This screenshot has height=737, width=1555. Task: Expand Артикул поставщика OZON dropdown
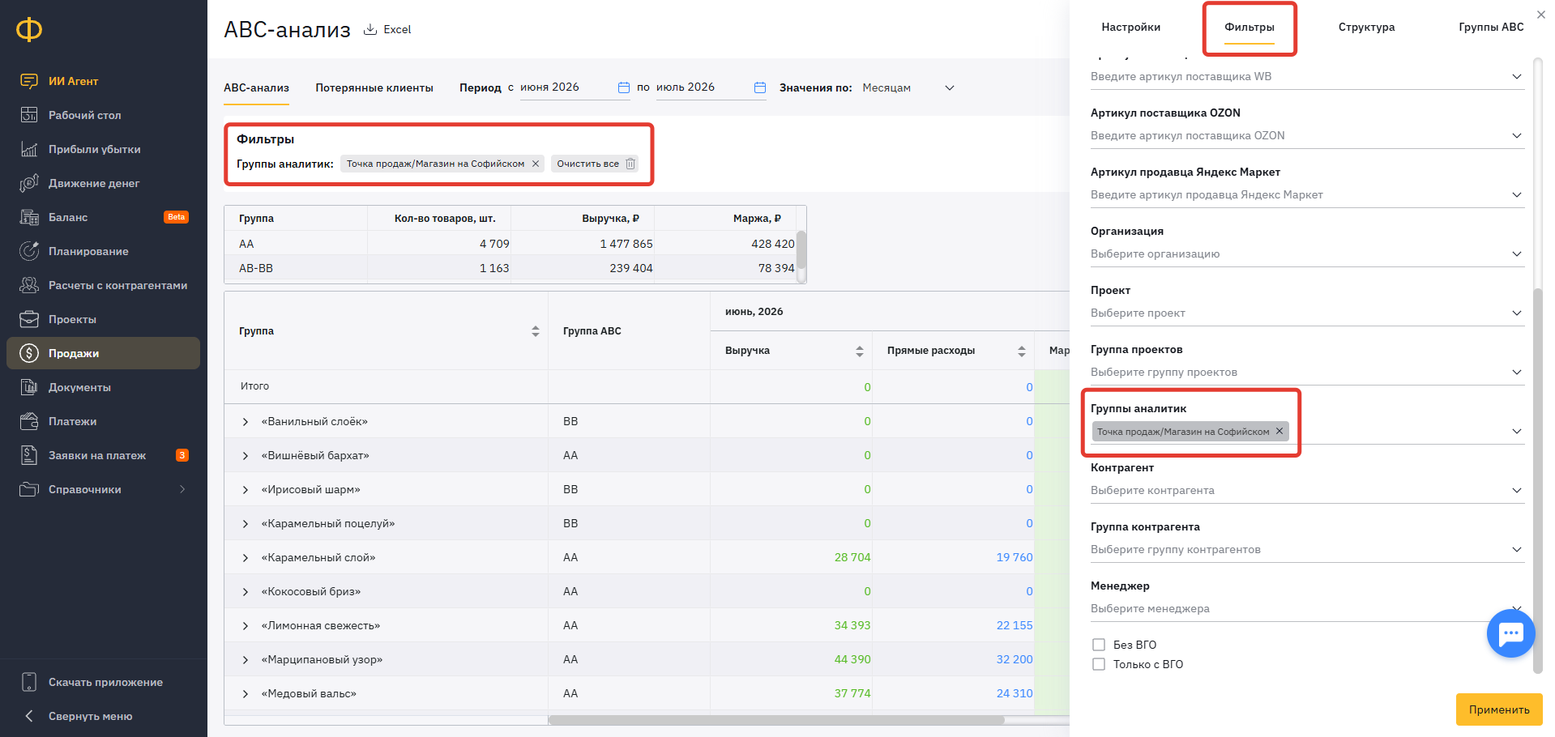pos(1517,135)
